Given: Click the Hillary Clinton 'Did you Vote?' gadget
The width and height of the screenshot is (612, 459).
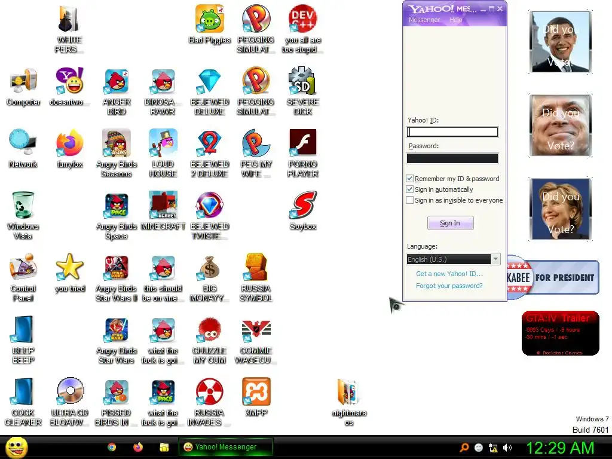Looking at the screenshot, I should point(561,209).
